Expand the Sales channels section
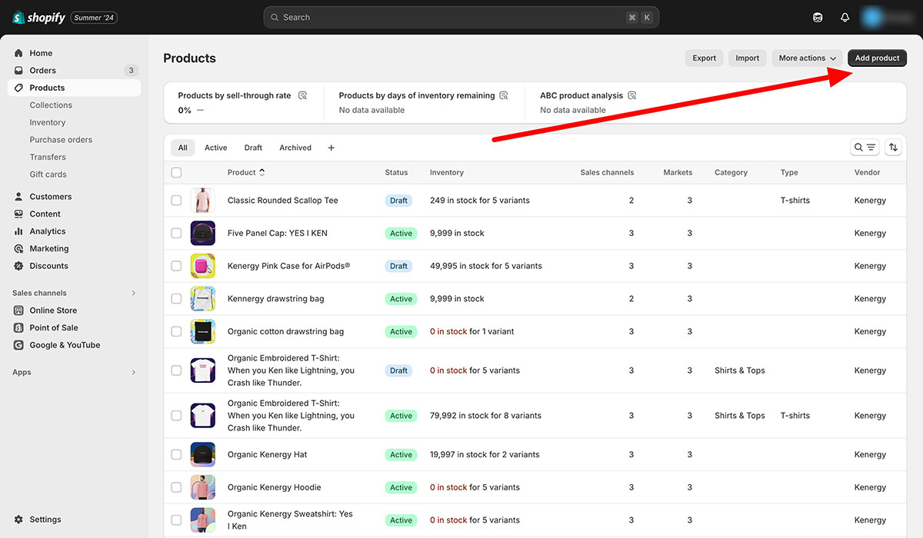The width and height of the screenshot is (923, 538). [133, 292]
